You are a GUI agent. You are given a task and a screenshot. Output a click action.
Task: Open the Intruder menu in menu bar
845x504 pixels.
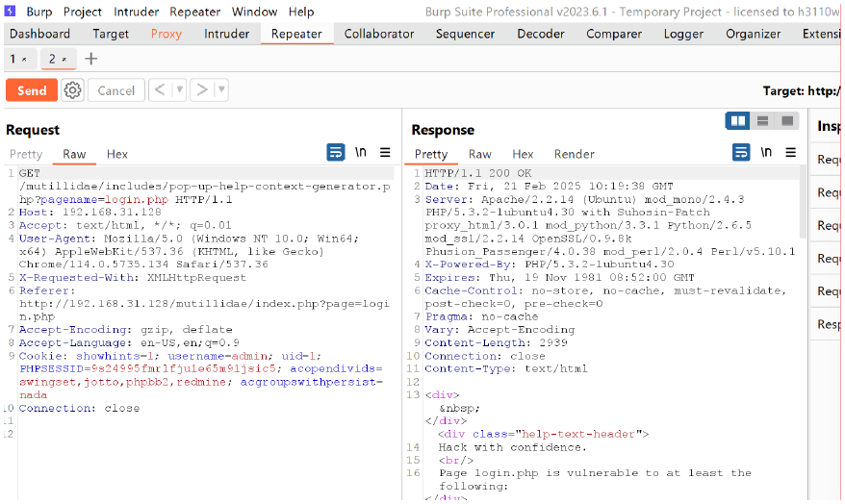pos(136,12)
